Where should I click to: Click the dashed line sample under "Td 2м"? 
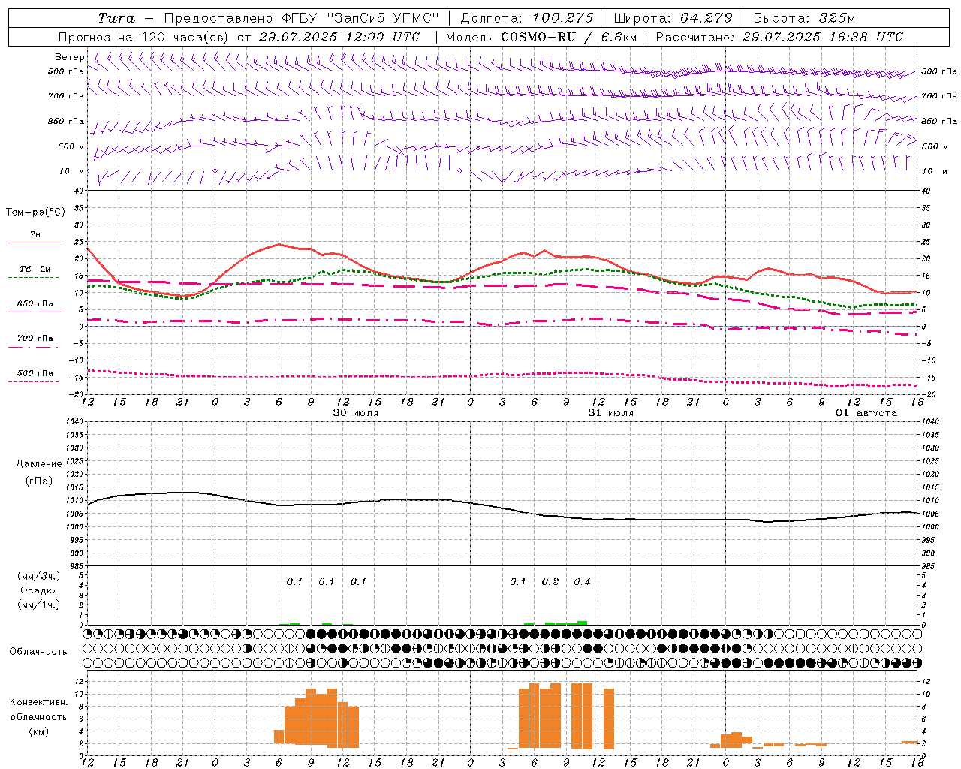[x=35, y=277]
